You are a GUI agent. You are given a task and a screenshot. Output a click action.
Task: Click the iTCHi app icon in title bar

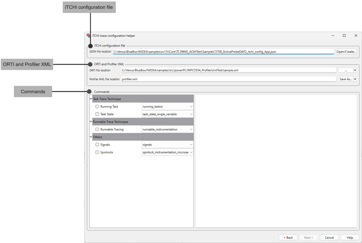88,36
